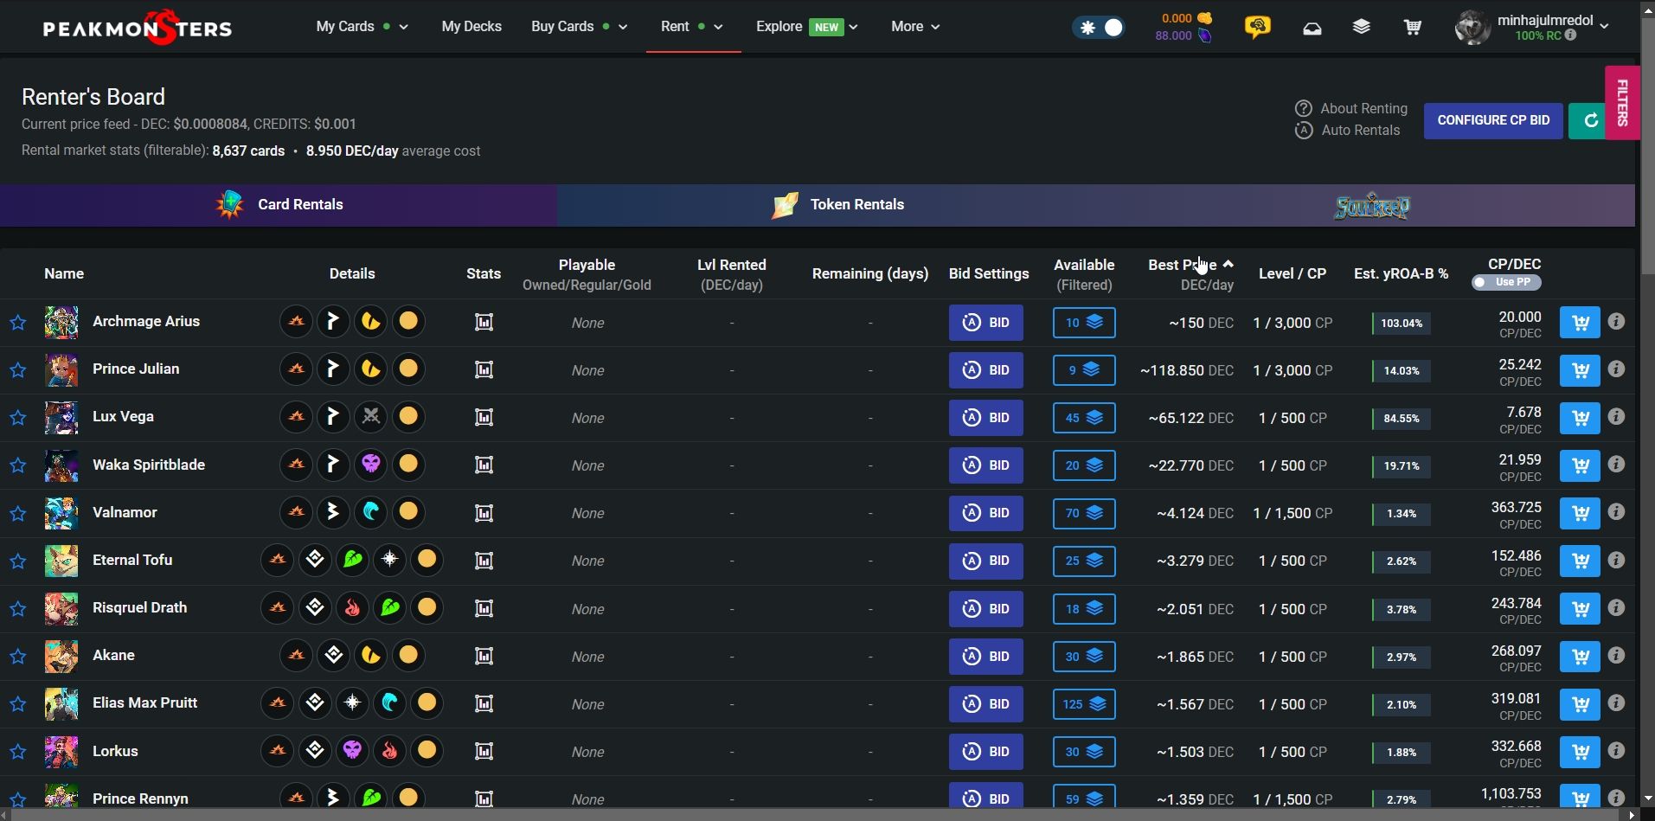Sort by Name column header

(64, 273)
